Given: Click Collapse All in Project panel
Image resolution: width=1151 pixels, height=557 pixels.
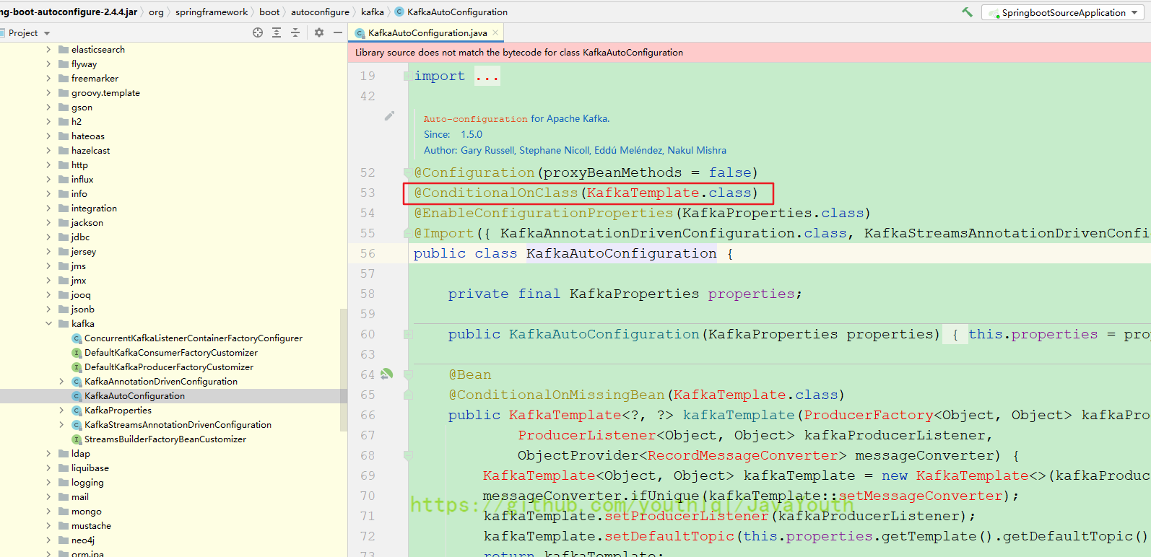Looking at the screenshot, I should tap(295, 32).
